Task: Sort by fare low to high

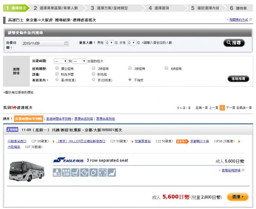Action: pos(84,119)
